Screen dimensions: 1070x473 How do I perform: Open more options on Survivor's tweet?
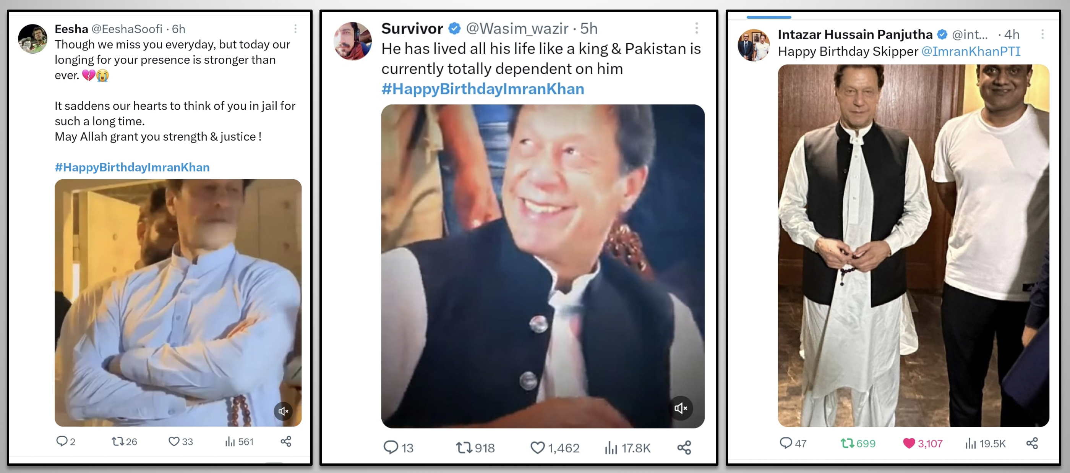(697, 28)
